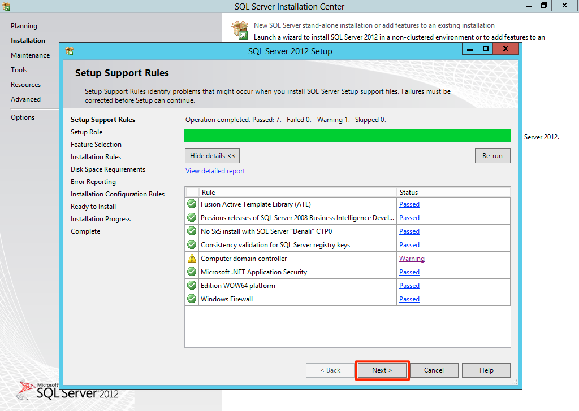This screenshot has height=411, width=579.
Task: Open Passed status for No SxS install with Denali
Action: tap(409, 231)
